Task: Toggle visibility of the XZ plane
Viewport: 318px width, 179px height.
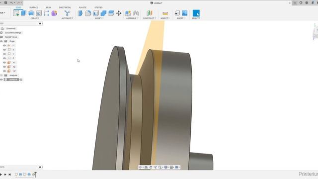Action: pos(4,67)
